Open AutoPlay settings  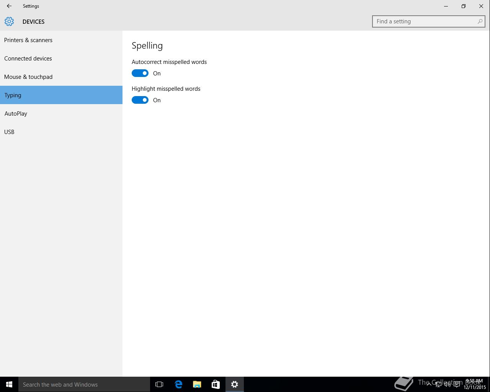tap(61, 113)
